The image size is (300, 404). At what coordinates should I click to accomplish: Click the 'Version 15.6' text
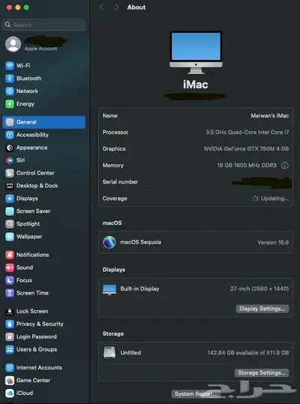pyautogui.click(x=273, y=242)
